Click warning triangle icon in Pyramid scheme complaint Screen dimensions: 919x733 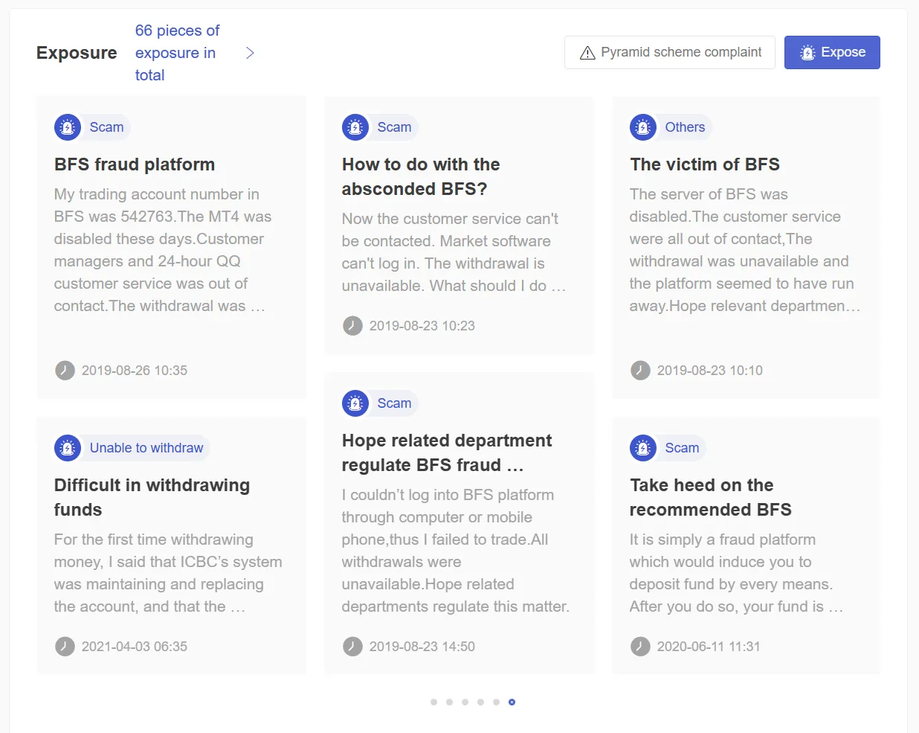pyautogui.click(x=587, y=53)
